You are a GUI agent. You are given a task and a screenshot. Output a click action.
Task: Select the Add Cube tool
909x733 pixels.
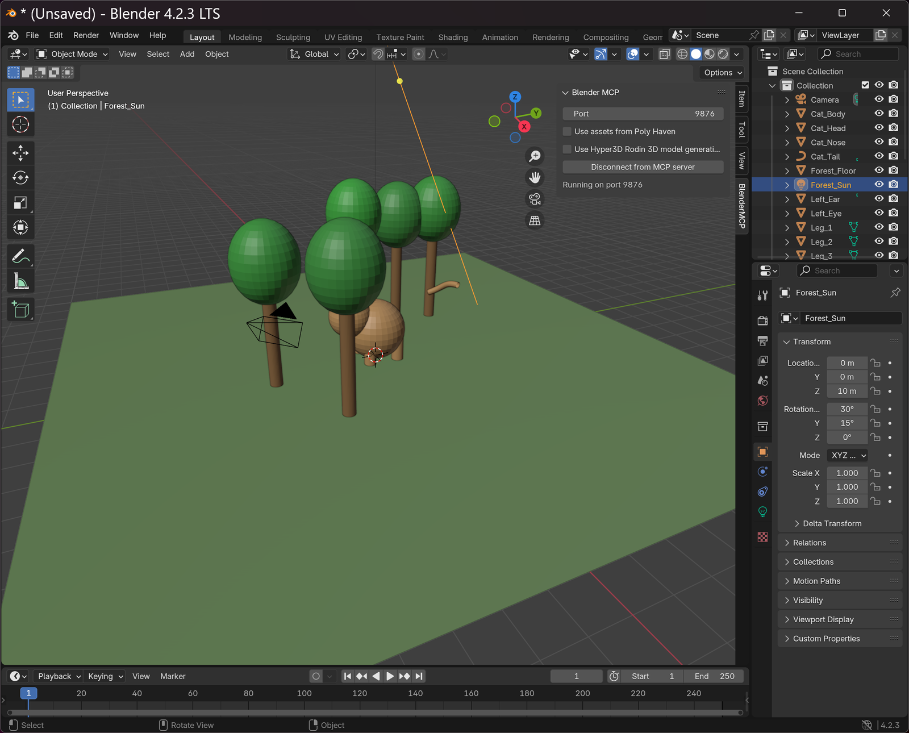[x=20, y=310]
